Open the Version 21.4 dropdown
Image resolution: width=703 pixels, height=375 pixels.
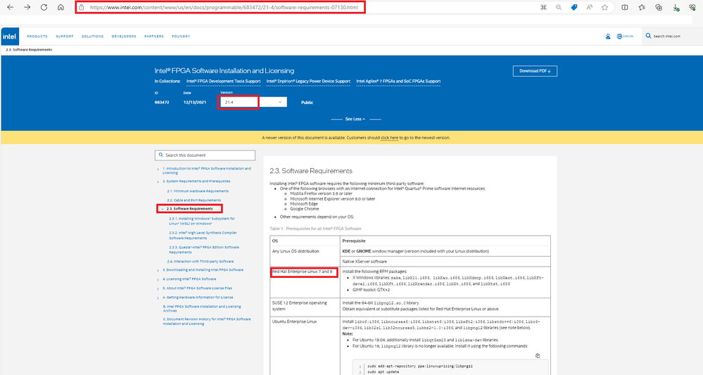253,102
